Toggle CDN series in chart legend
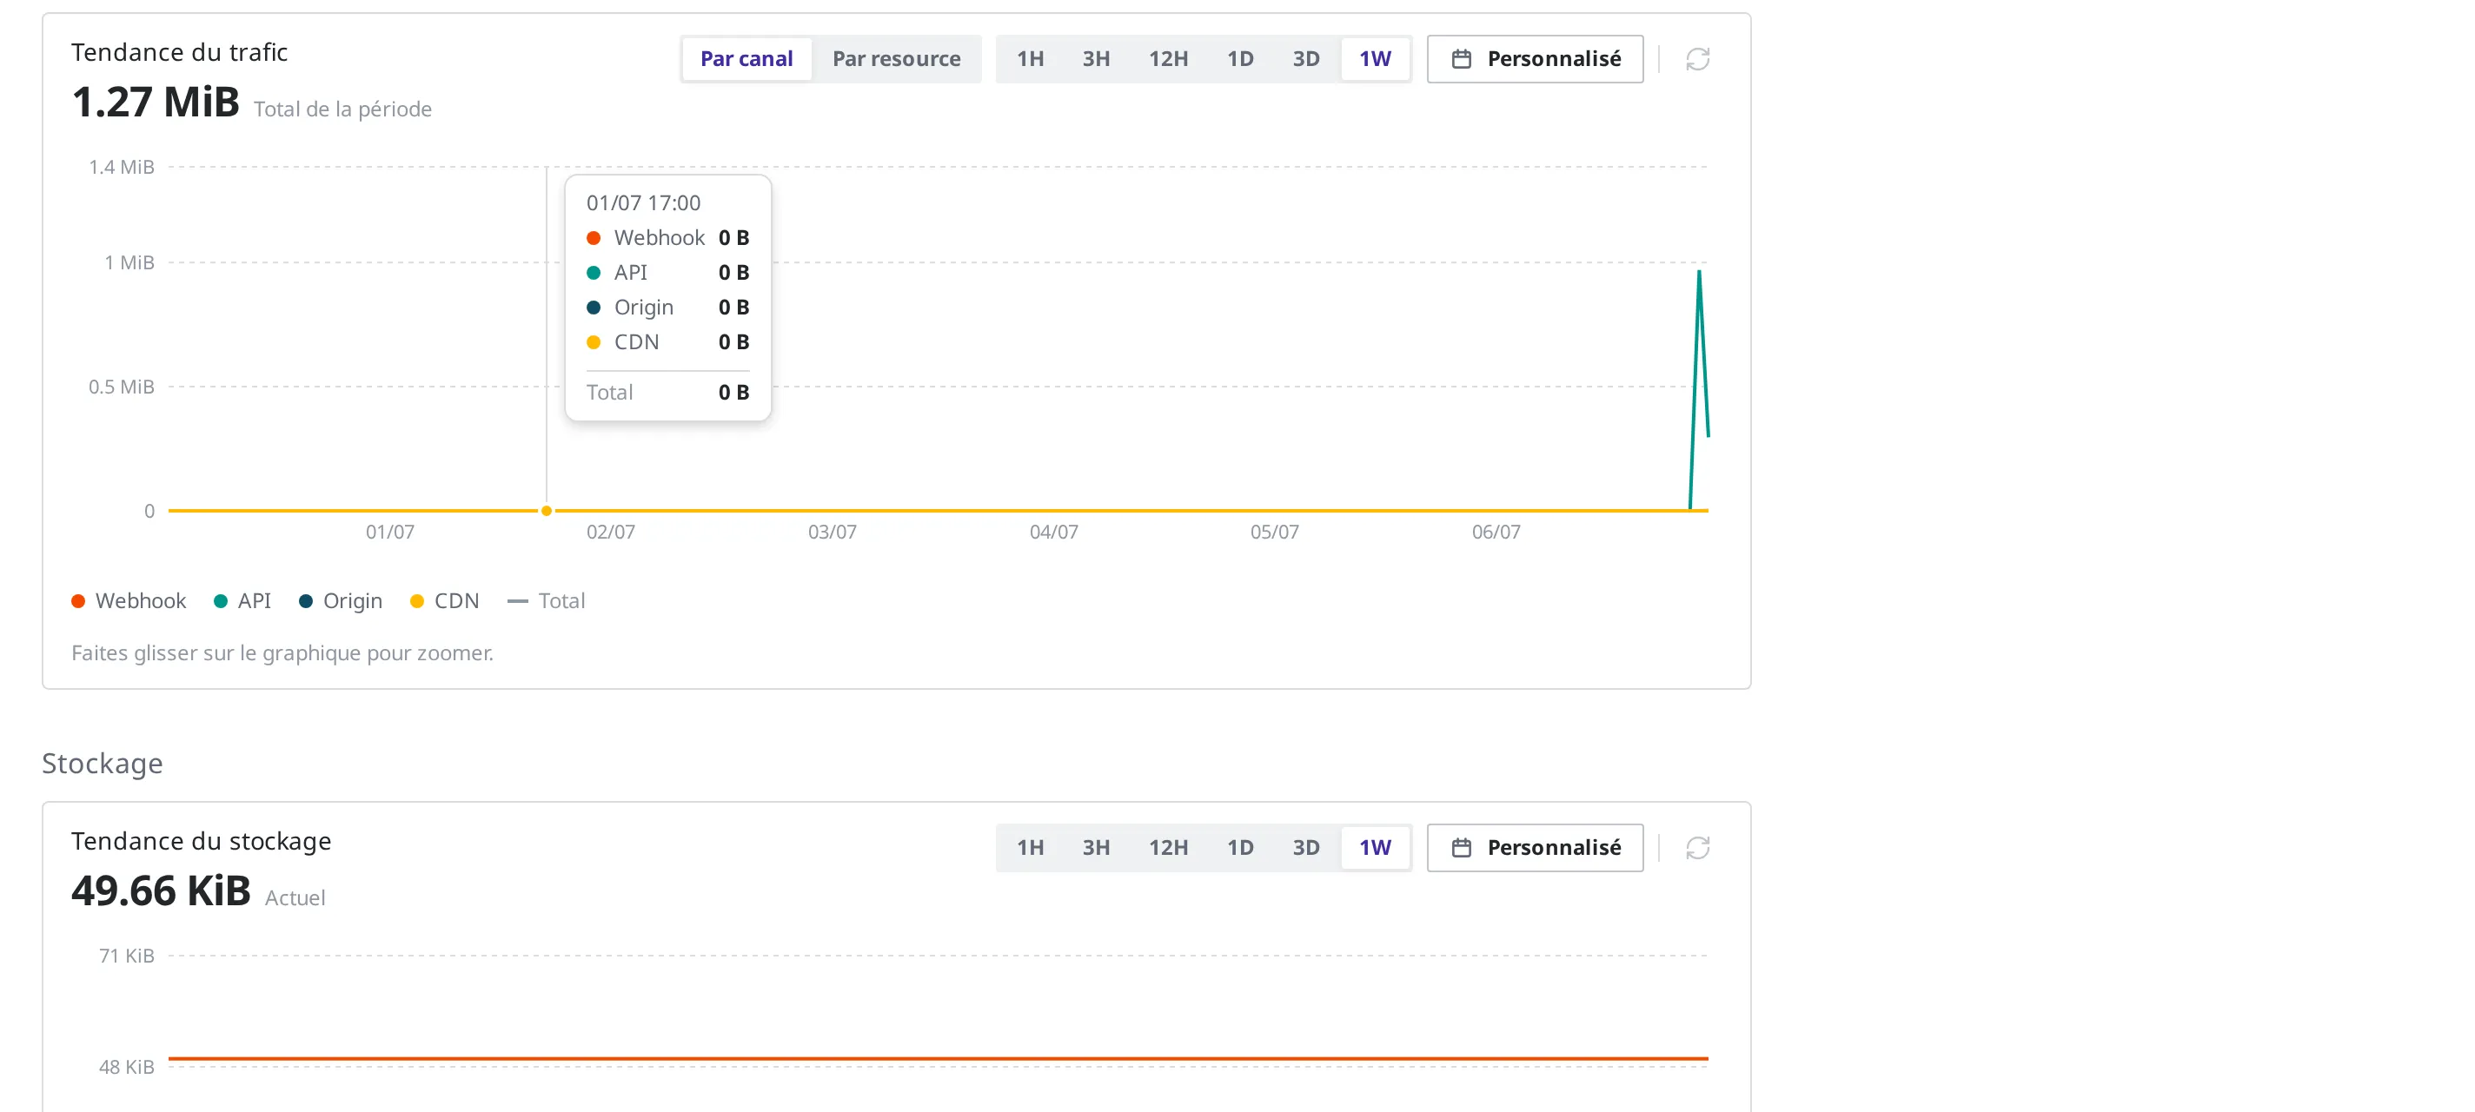This screenshot has width=2475, height=1112. click(x=444, y=601)
